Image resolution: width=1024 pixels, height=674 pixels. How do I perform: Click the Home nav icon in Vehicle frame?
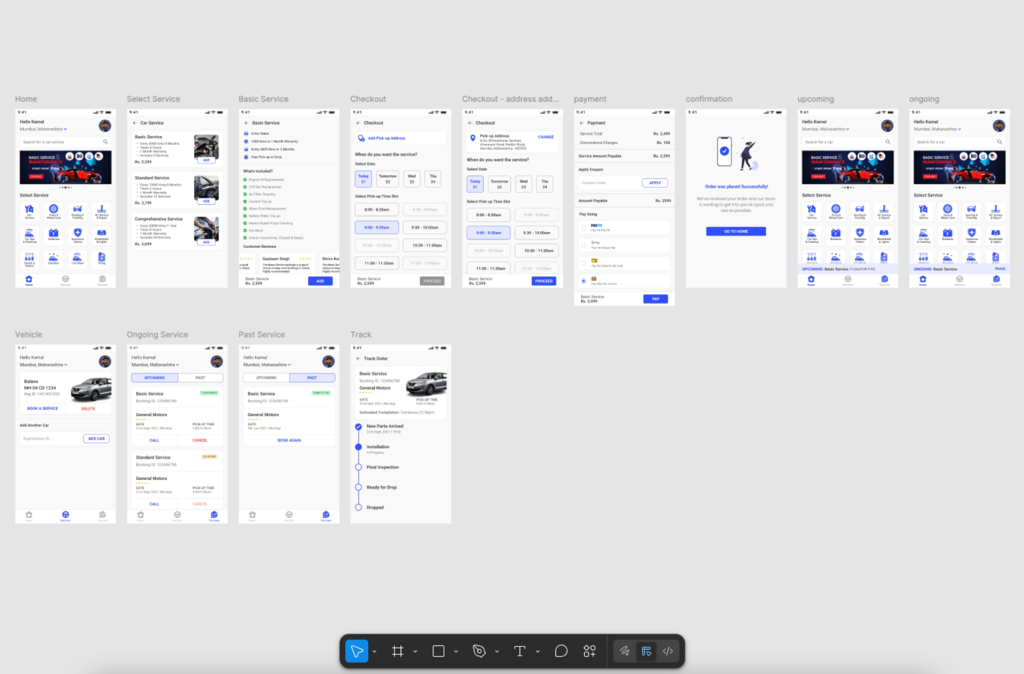point(29,515)
